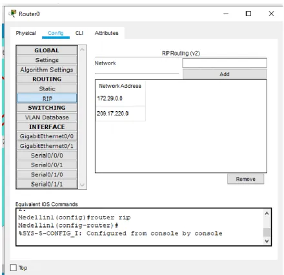Viewport: 284px width, 275px height.
Task: Open GigabitEthernet0/0 interface settings
Action: 46,136
